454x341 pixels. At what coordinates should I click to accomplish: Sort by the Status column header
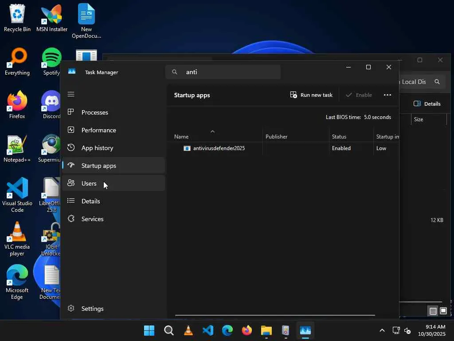pyautogui.click(x=339, y=137)
